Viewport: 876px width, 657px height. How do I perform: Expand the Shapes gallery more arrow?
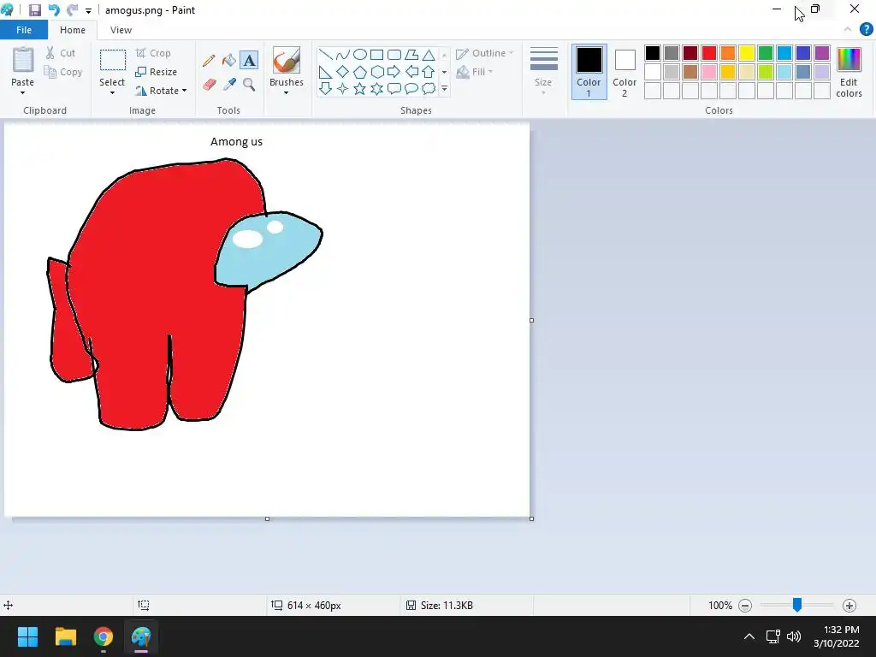(444, 88)
